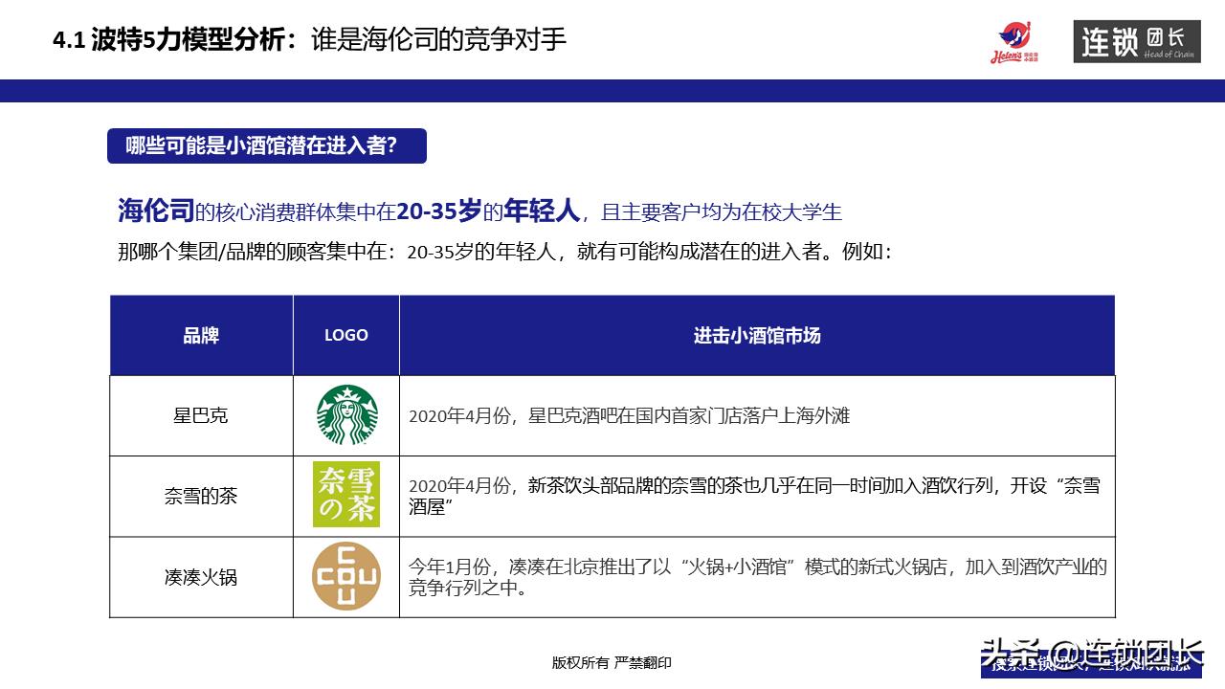Click the 火锅+小酒馆 description text
This screenshot has height=689, width=1225.
point(756,577)
